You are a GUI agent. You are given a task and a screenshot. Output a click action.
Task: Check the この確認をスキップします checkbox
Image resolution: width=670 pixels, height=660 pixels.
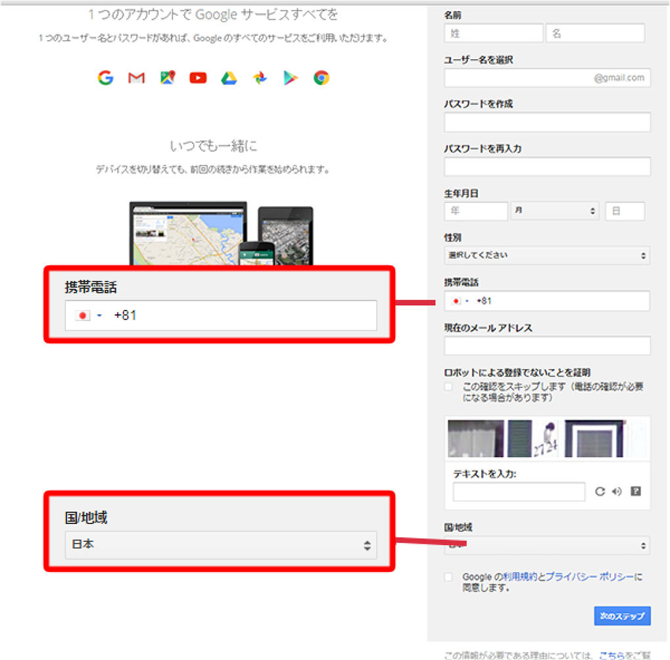click(449, 387)
